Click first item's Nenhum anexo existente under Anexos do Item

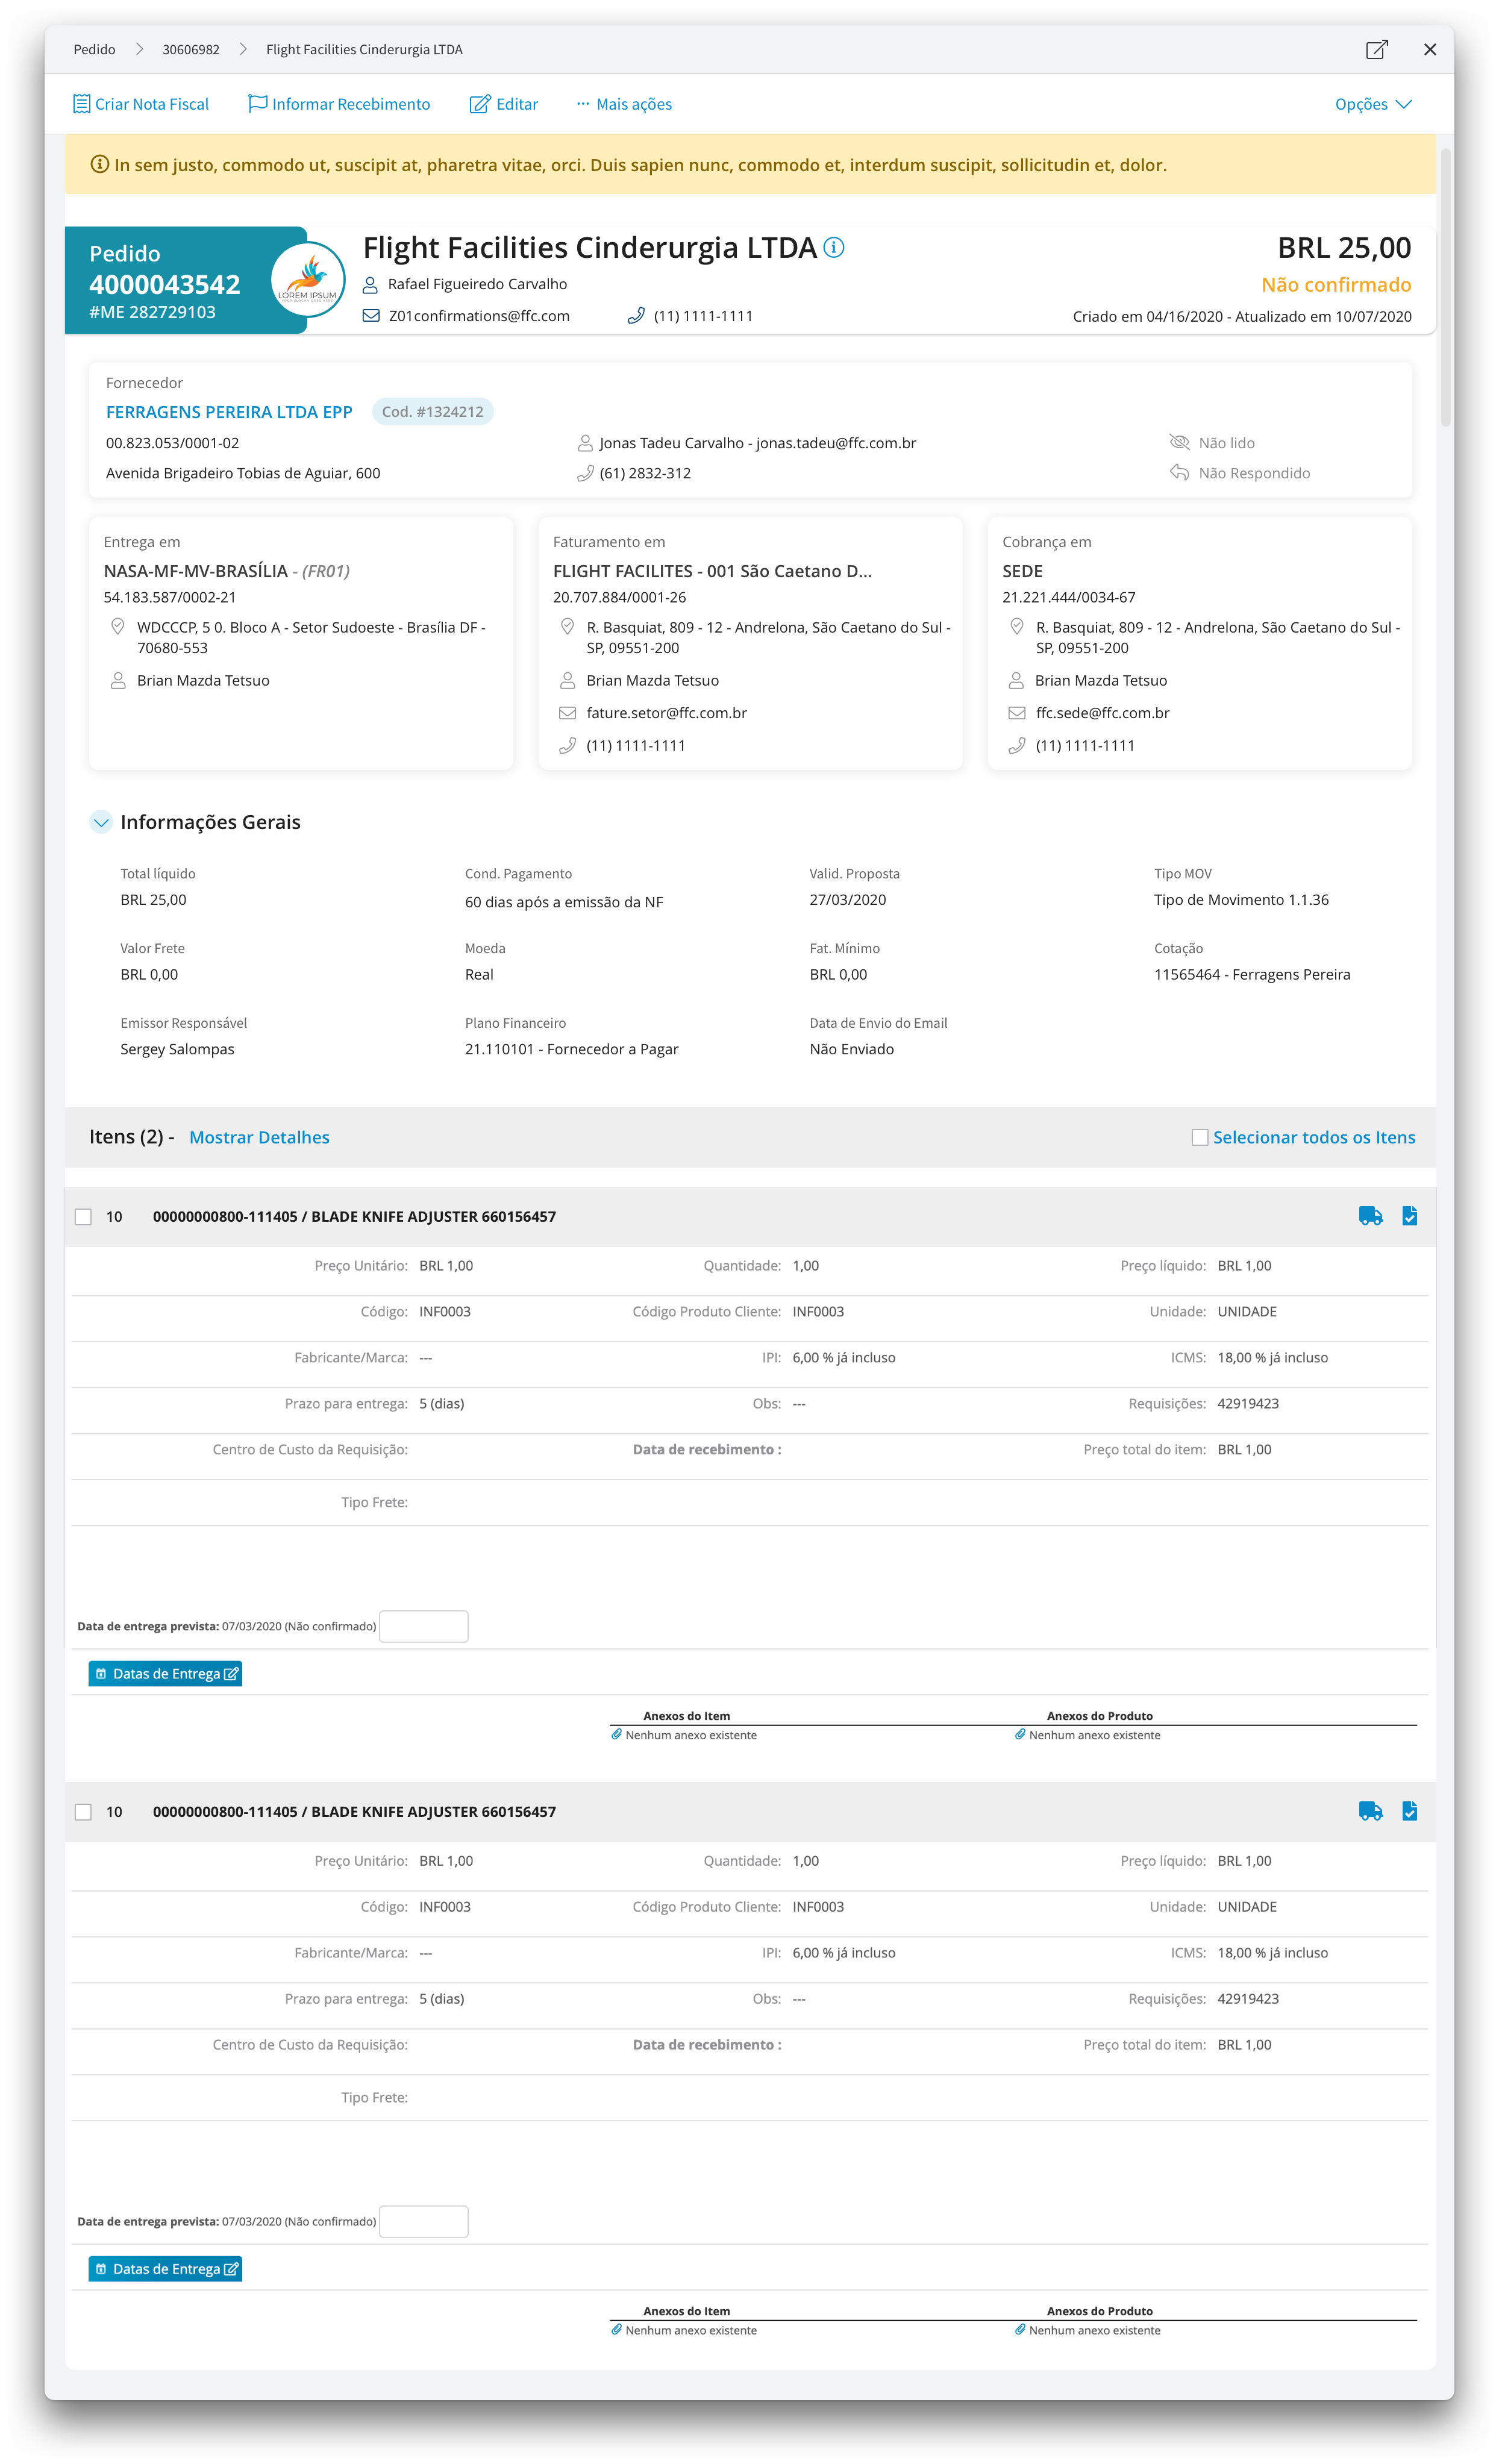pos(691,1735)
